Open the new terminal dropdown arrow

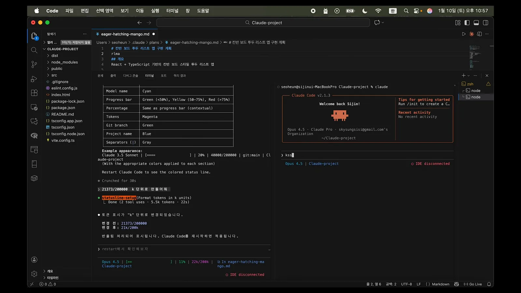(x=469, y=76)
